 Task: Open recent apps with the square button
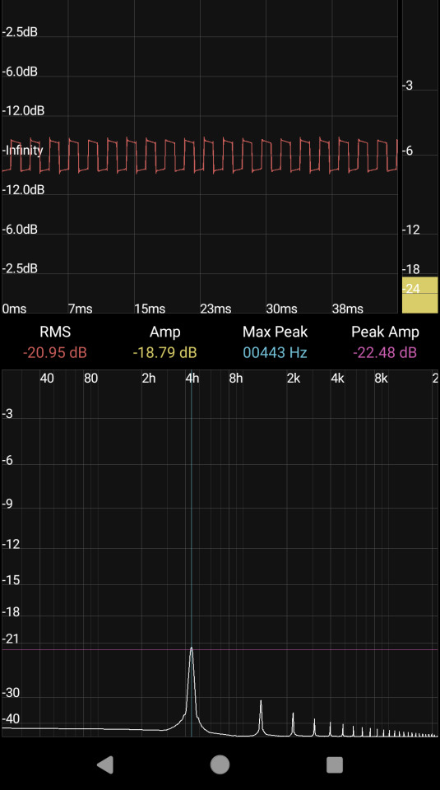point(335,764)
